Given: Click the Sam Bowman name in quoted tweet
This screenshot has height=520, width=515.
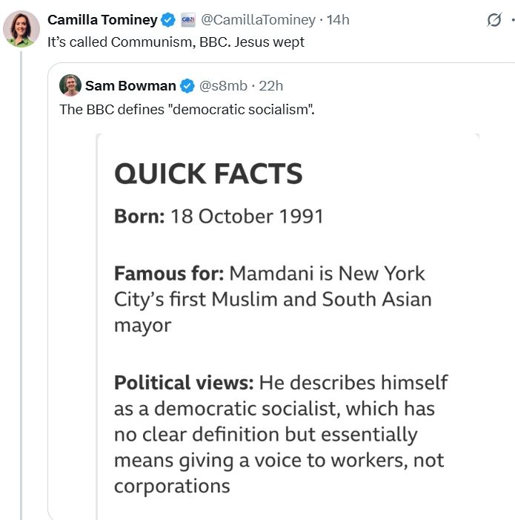Looking at the screenshot, I should click(x=130, y=85).
